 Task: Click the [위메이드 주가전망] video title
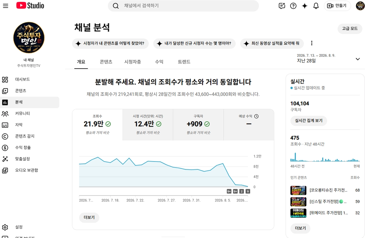click(329, 213)
